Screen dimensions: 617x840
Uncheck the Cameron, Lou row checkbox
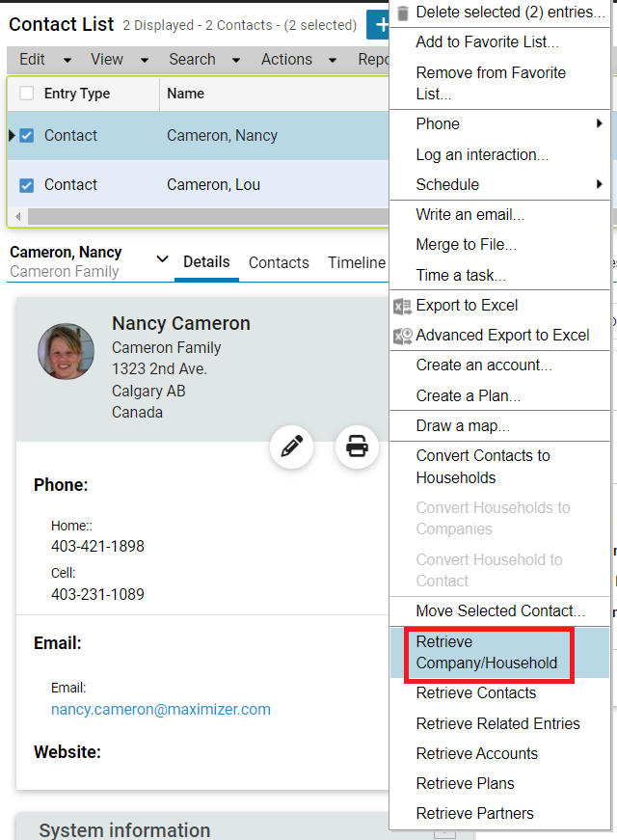[x=26, y=185]
